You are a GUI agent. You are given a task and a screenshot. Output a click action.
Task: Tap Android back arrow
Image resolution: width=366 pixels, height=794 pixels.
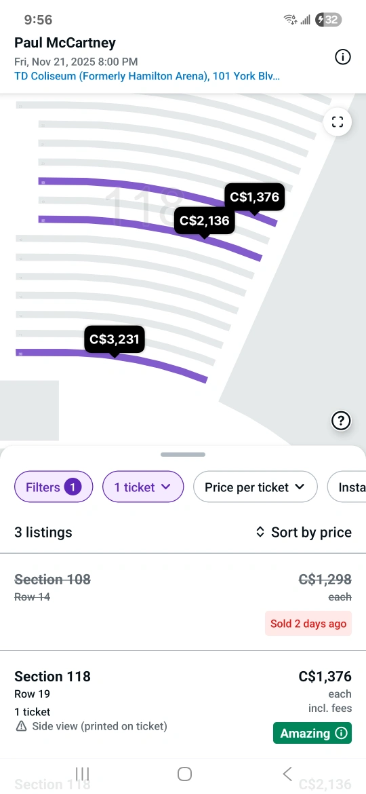pos(287,773)
